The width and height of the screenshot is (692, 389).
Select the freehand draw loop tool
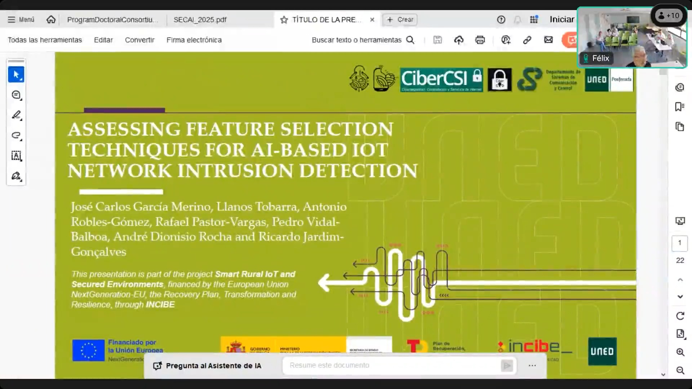tap(16, 135)
